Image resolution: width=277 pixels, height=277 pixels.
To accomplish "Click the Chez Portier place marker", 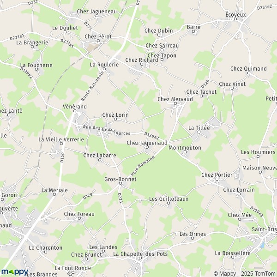I will (217, 179).
